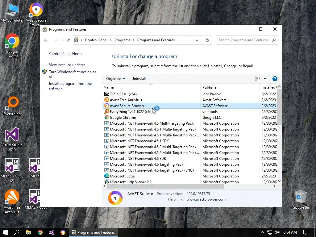Select Microsoft .NET Framework 4.5 Multi-Targeting Pack

tap(190, 123)
